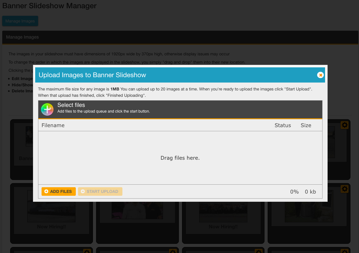Click gear icon on bottom-row first image card
The width and height of the screenshot is (359, 253).
87,251
